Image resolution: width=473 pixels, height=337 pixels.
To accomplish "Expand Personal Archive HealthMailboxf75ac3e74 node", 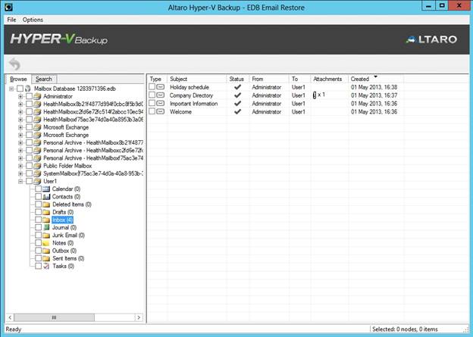I will coord(20,158).
